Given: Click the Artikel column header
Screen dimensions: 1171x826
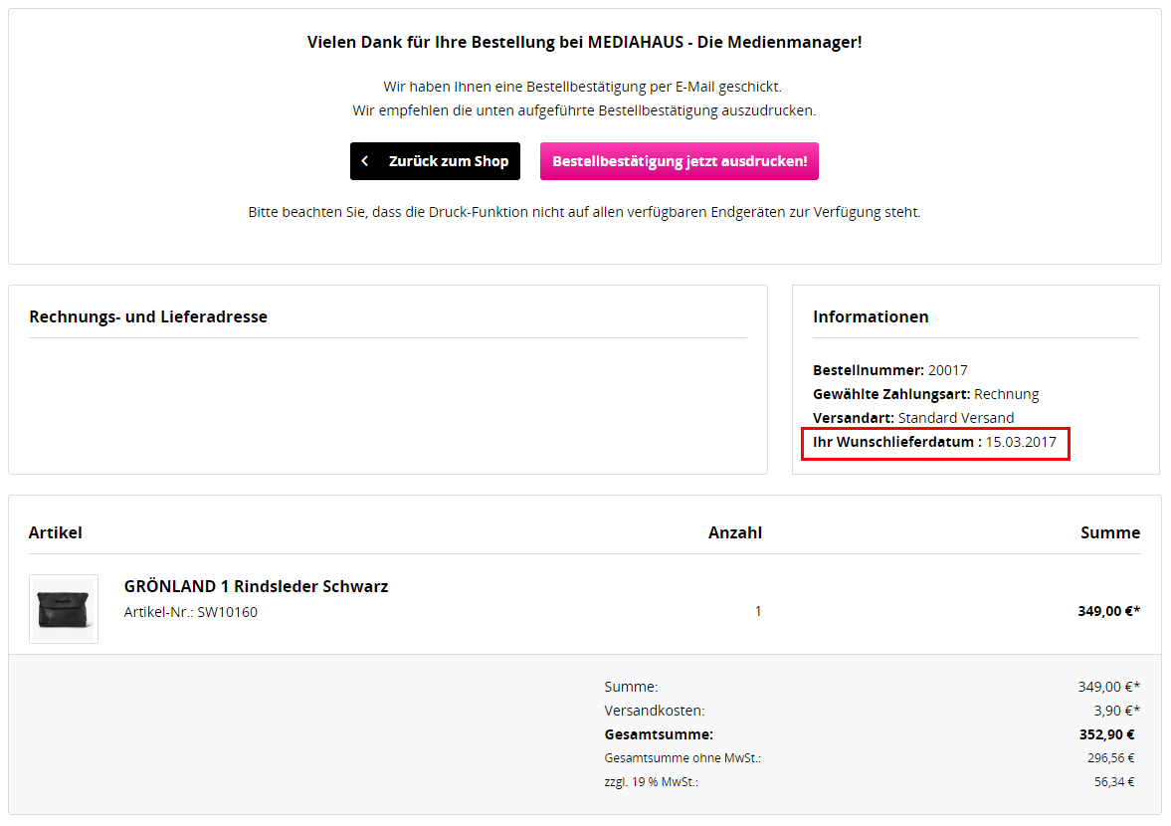Looking at the screenshot, I should tap(56, 532).
